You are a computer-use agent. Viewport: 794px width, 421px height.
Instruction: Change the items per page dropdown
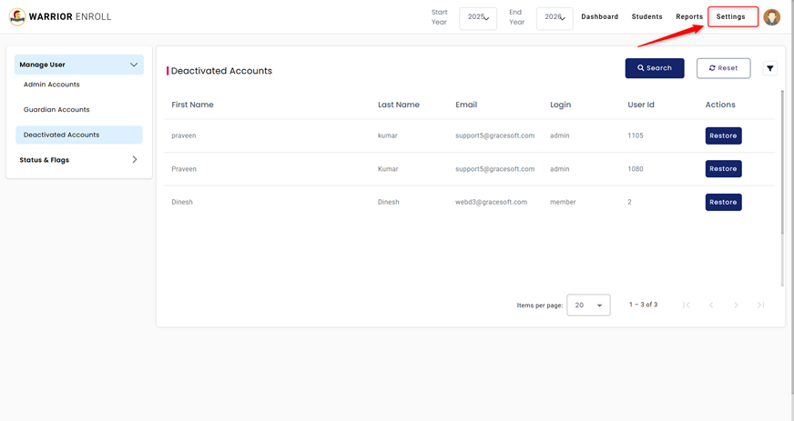coord(588,306)
